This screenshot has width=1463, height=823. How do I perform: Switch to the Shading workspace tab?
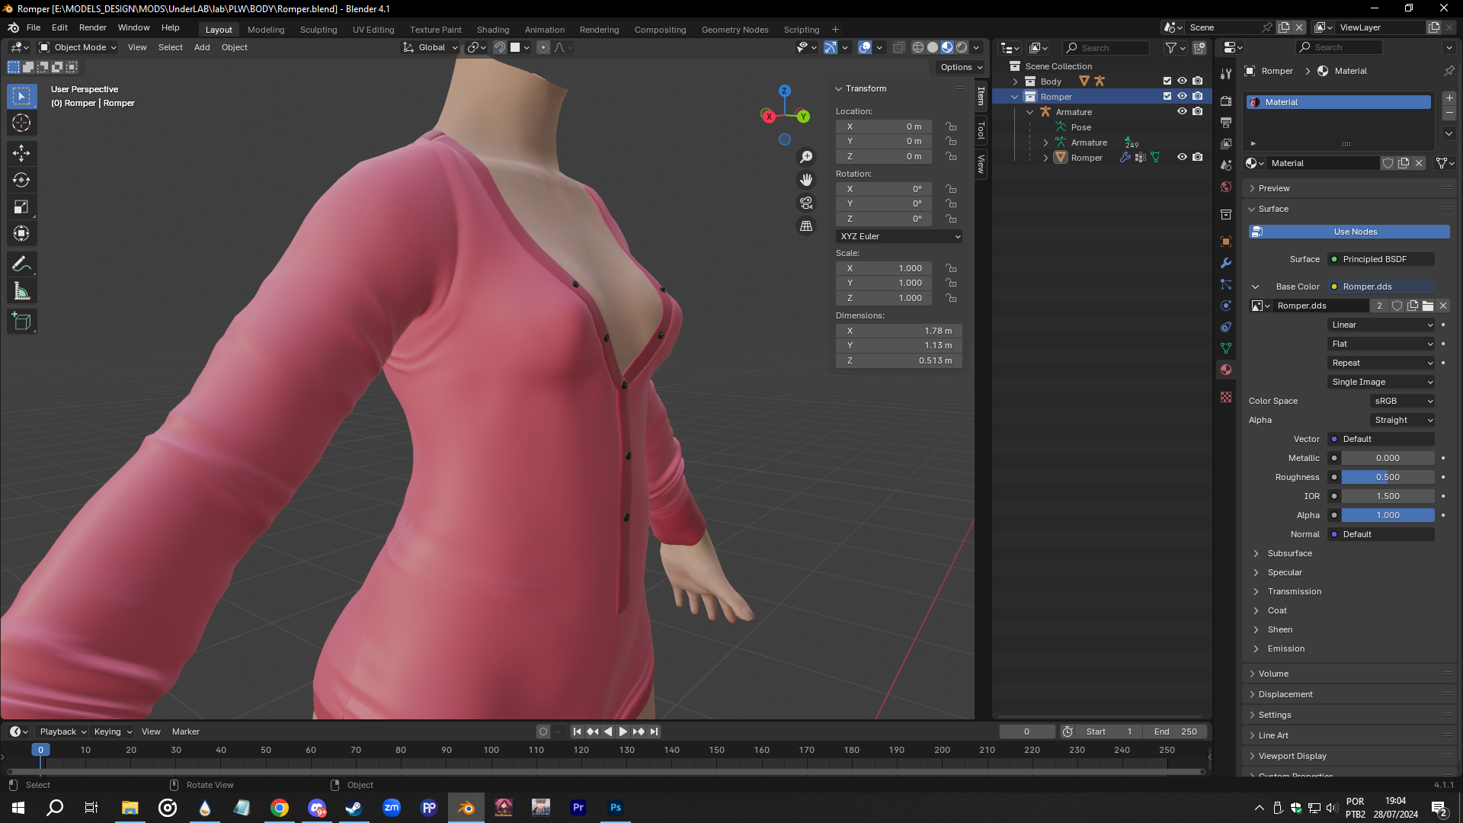tap(493, 30)
